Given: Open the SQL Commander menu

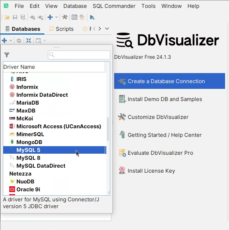Looking at the screenshot, I should [114, 6].
